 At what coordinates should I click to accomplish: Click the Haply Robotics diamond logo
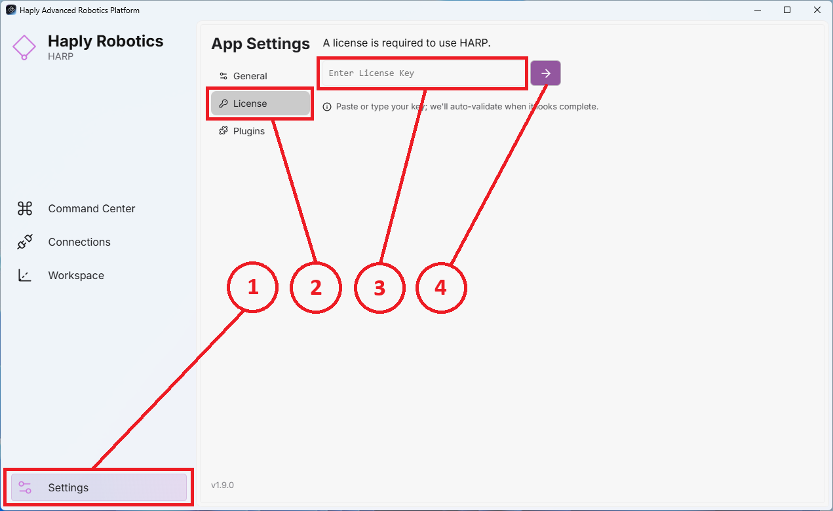tap(24, 47)
